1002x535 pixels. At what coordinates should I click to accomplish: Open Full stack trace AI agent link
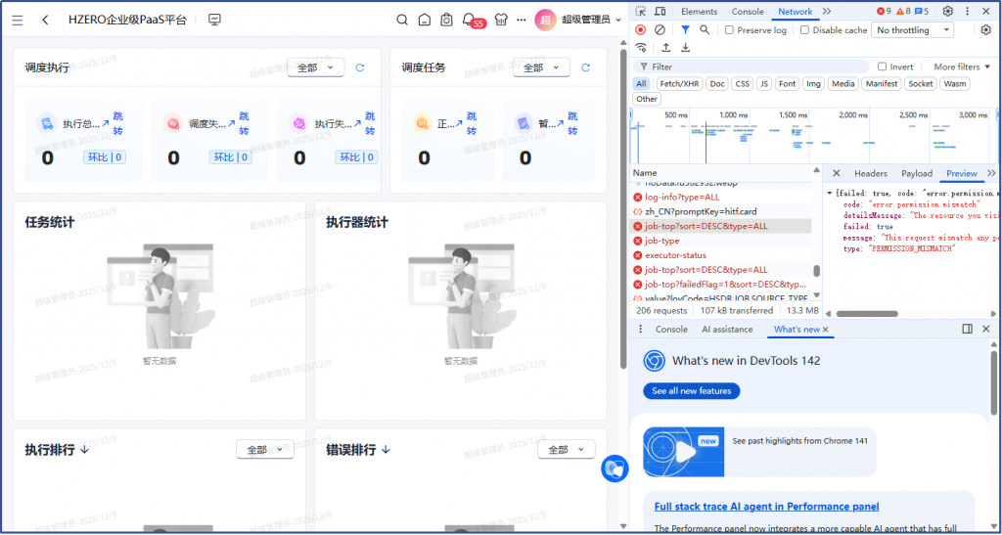[x=766, y=507]
